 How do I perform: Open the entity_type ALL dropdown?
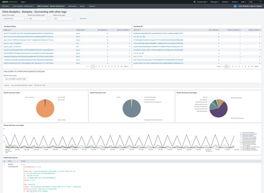[x=64, y=19]
